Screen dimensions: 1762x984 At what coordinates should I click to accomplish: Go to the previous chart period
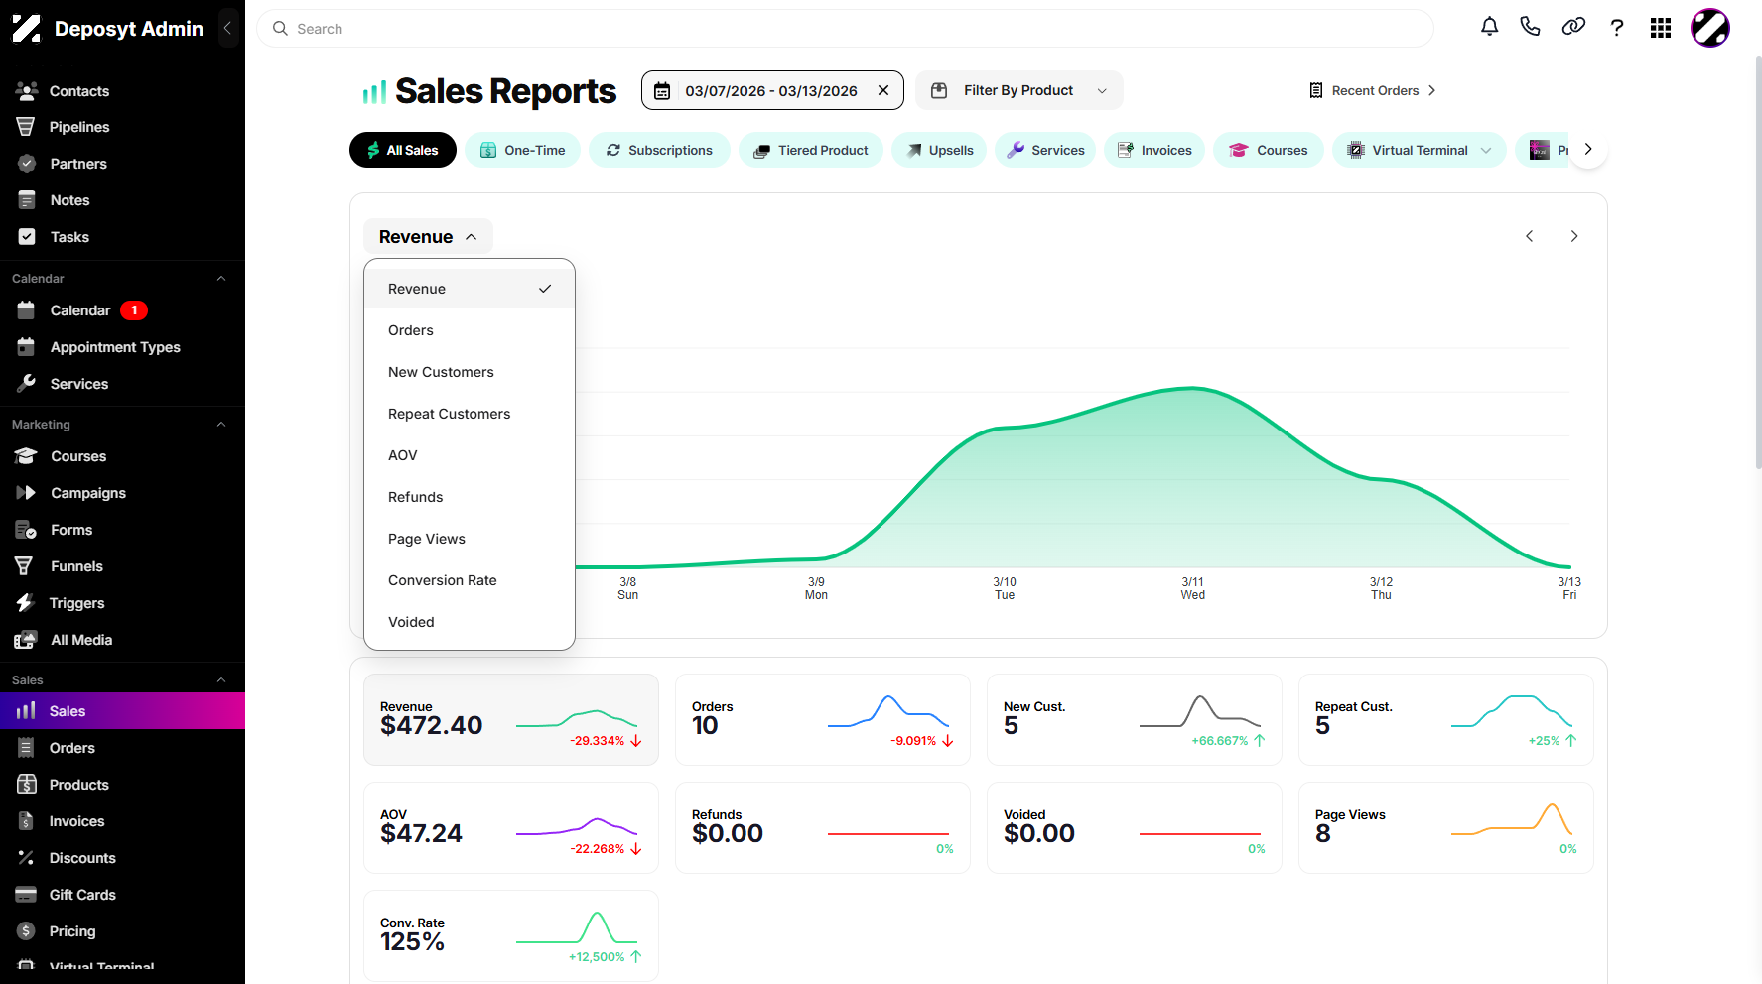pyautogui.click(x=1530, y=236)
